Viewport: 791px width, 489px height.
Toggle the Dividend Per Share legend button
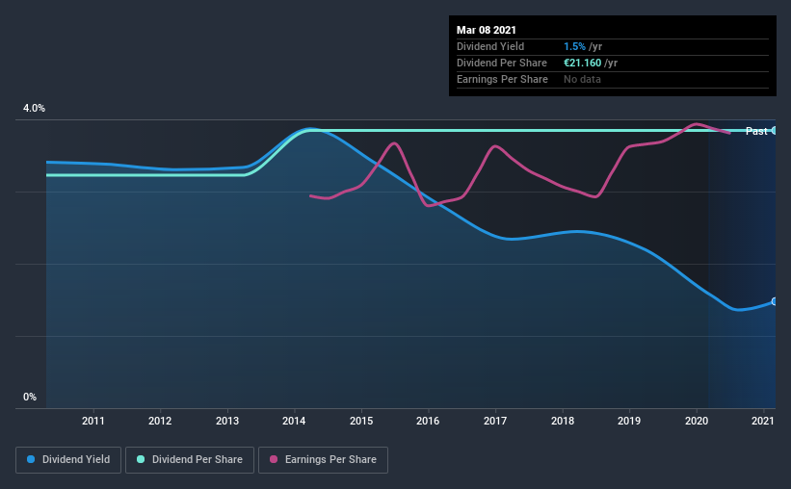[x=190, y=460]
